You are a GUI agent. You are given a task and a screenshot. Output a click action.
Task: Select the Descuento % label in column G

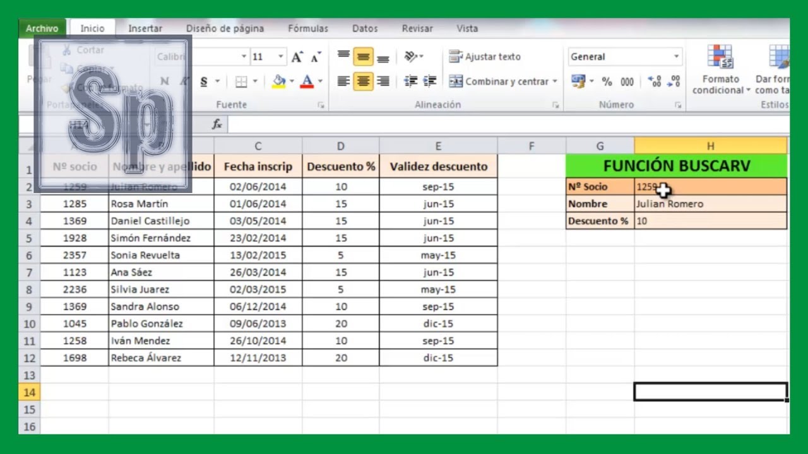tap(600, 221)
